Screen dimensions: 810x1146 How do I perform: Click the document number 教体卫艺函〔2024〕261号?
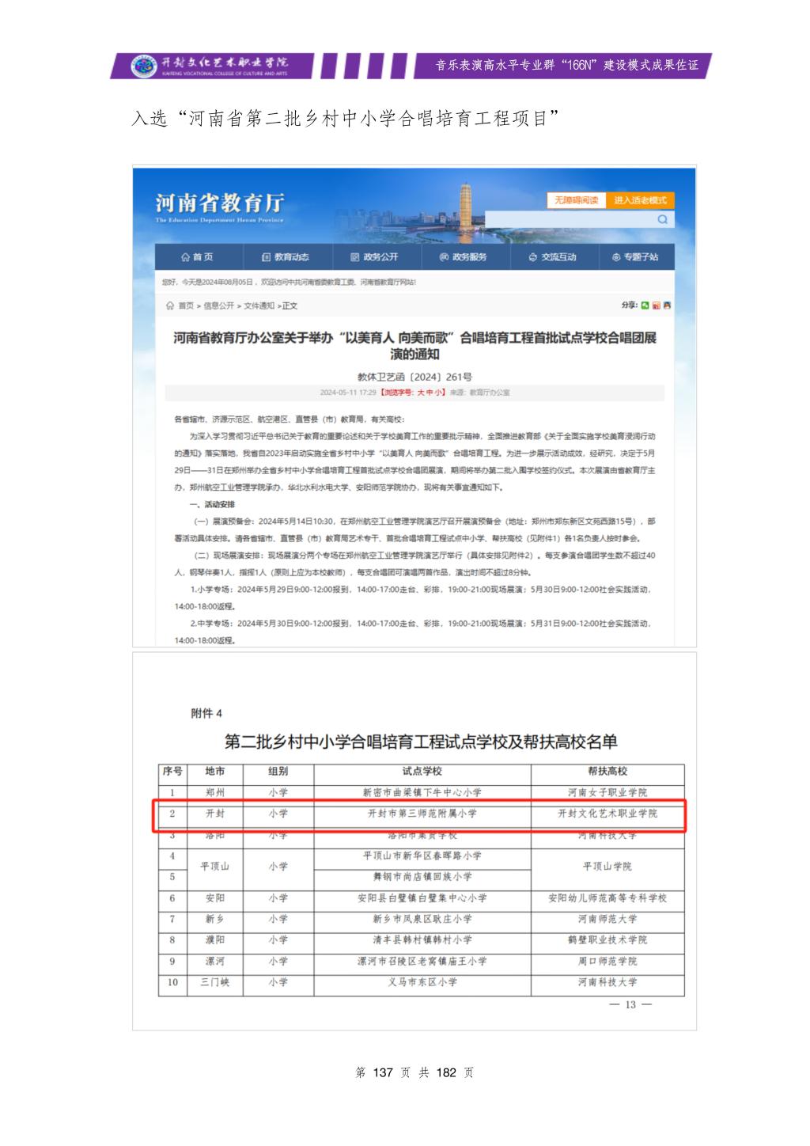point(414,377)
